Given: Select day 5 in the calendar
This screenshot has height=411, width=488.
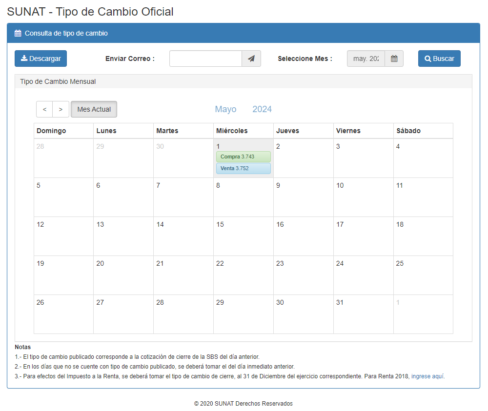Looking at the screenshot, I should click(x=63, y=197).
